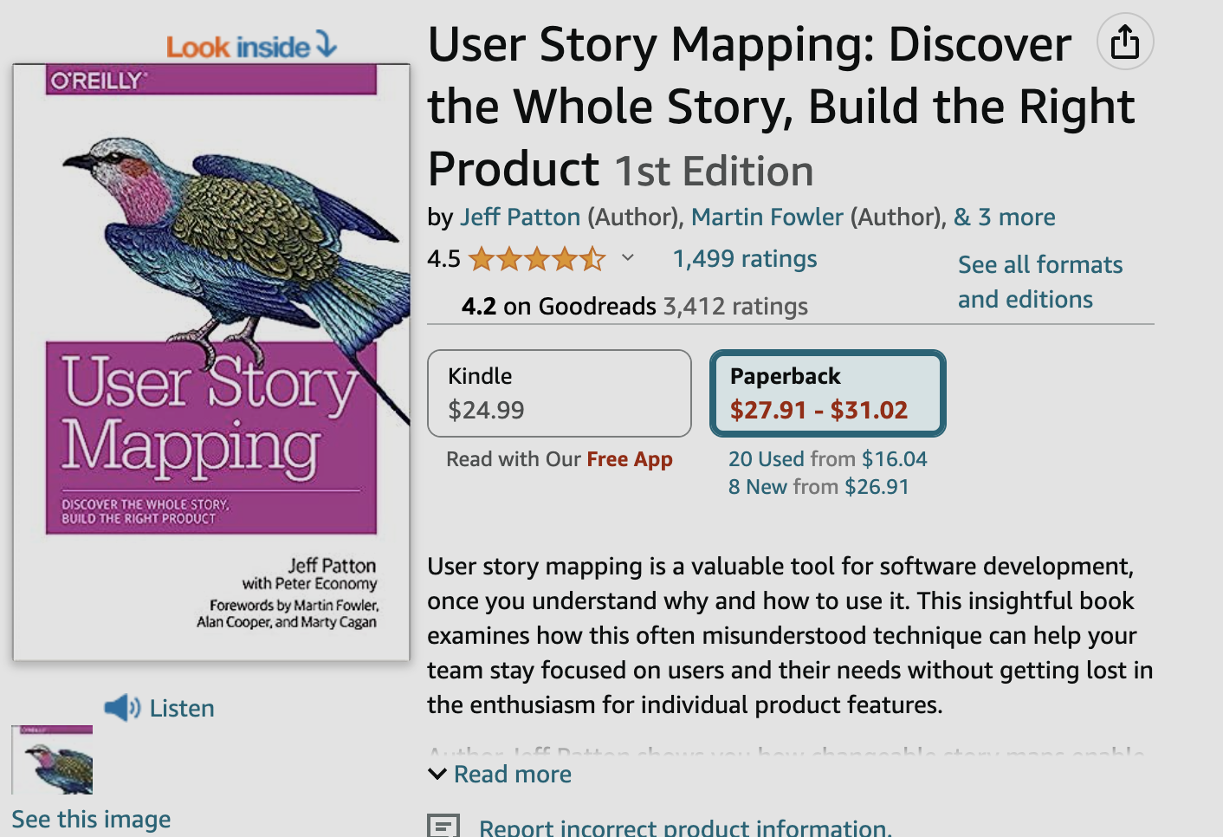The width and height of the screenshot is (1223, 837).
Task: Open the 1,499 ratings link
Action: click(x=745, y=258)
